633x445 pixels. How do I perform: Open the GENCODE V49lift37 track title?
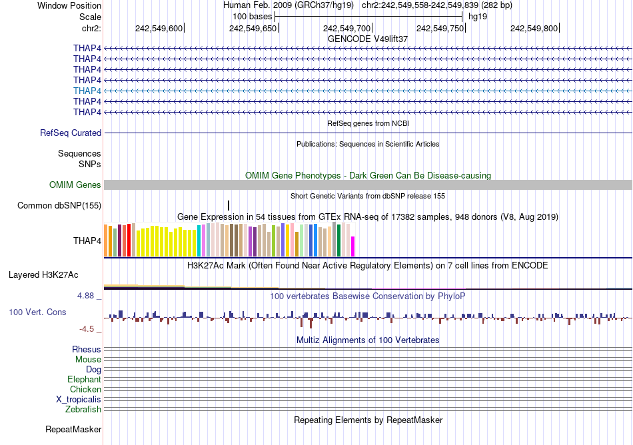tap(368, 39)
